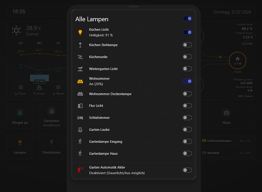Click the Alle Lampen heading
Screen dimensions: 262x192
click(92, 19)
